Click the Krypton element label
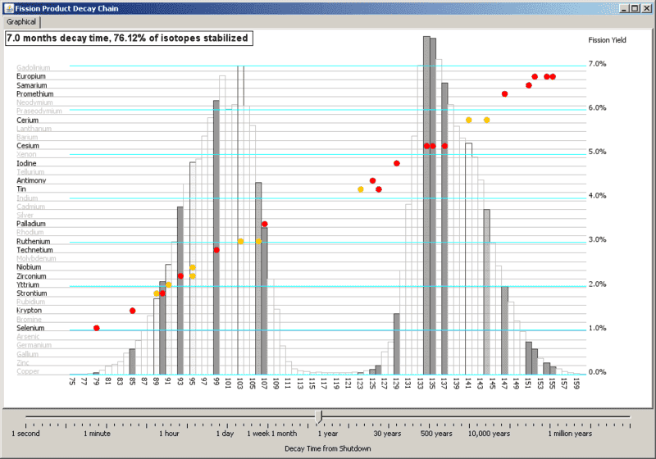Screen dimensions: 656x459 tap(30, 310)
